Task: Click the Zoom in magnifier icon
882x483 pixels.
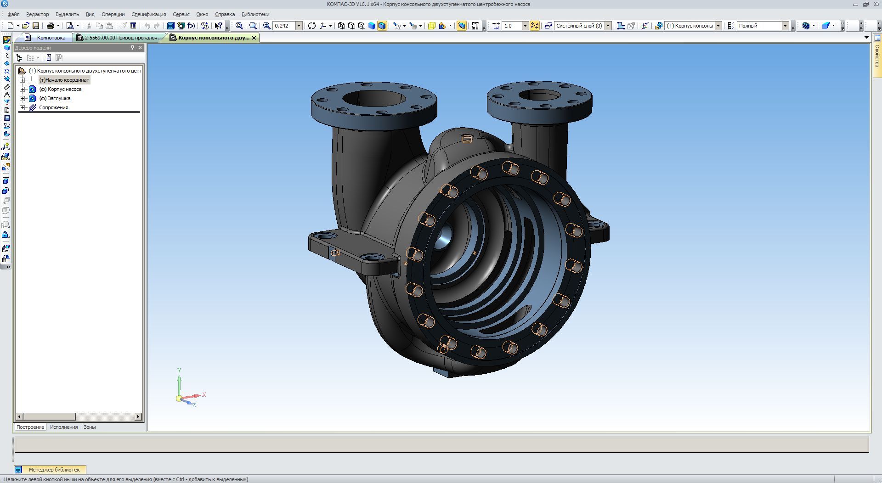Action: (266, 26)
